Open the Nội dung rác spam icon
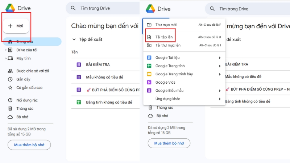Image resolution: width=290 pixels, height=163 pixels. pos(10,100)
